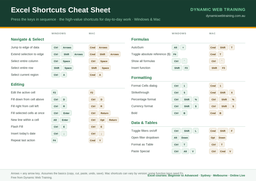Click the Fill right from cell left label
Screen dimensions: 256x181
[25, 106]
